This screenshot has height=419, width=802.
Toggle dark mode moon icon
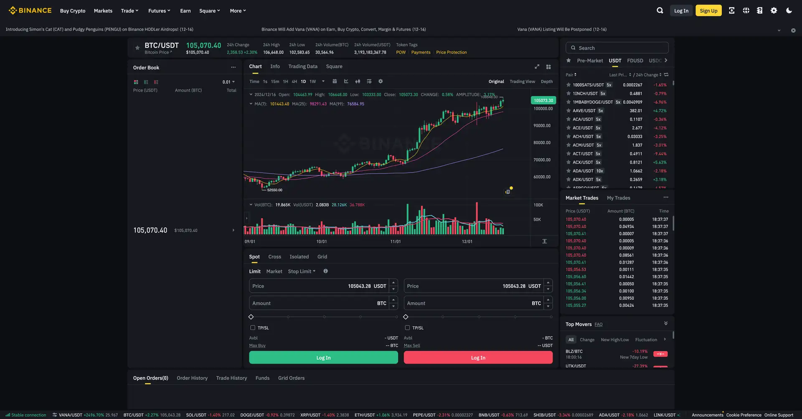[x=789, y=10]
